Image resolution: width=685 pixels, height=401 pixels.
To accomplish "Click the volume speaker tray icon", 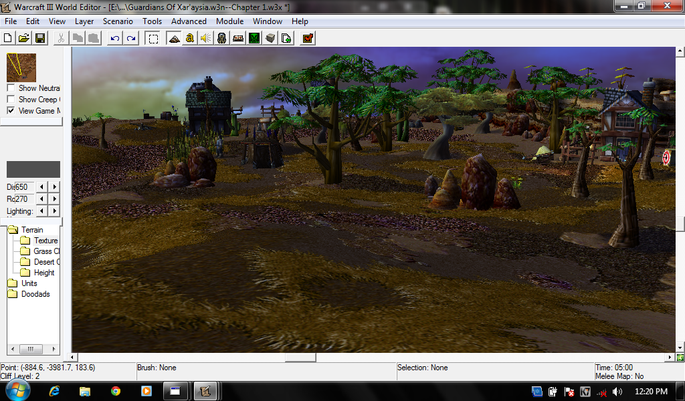I will [x=617, y=392].
